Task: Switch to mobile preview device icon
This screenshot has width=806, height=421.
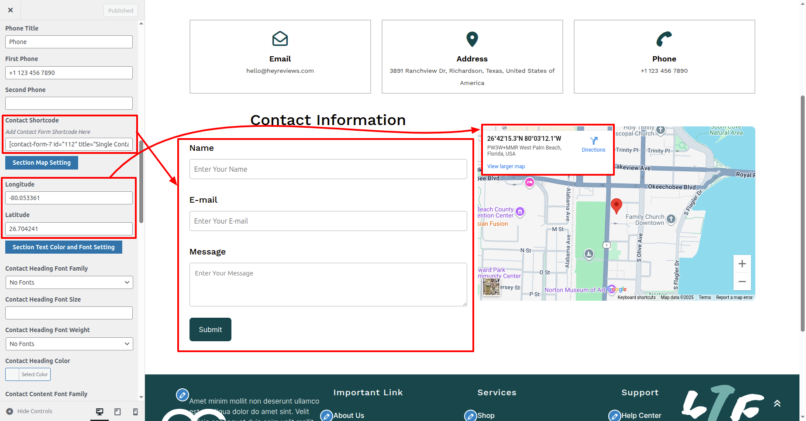Action: click(x=135, y=411)
